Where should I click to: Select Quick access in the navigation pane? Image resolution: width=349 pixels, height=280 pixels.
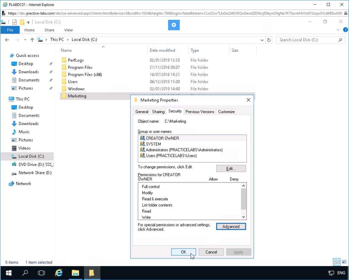(x=27, y=55)
